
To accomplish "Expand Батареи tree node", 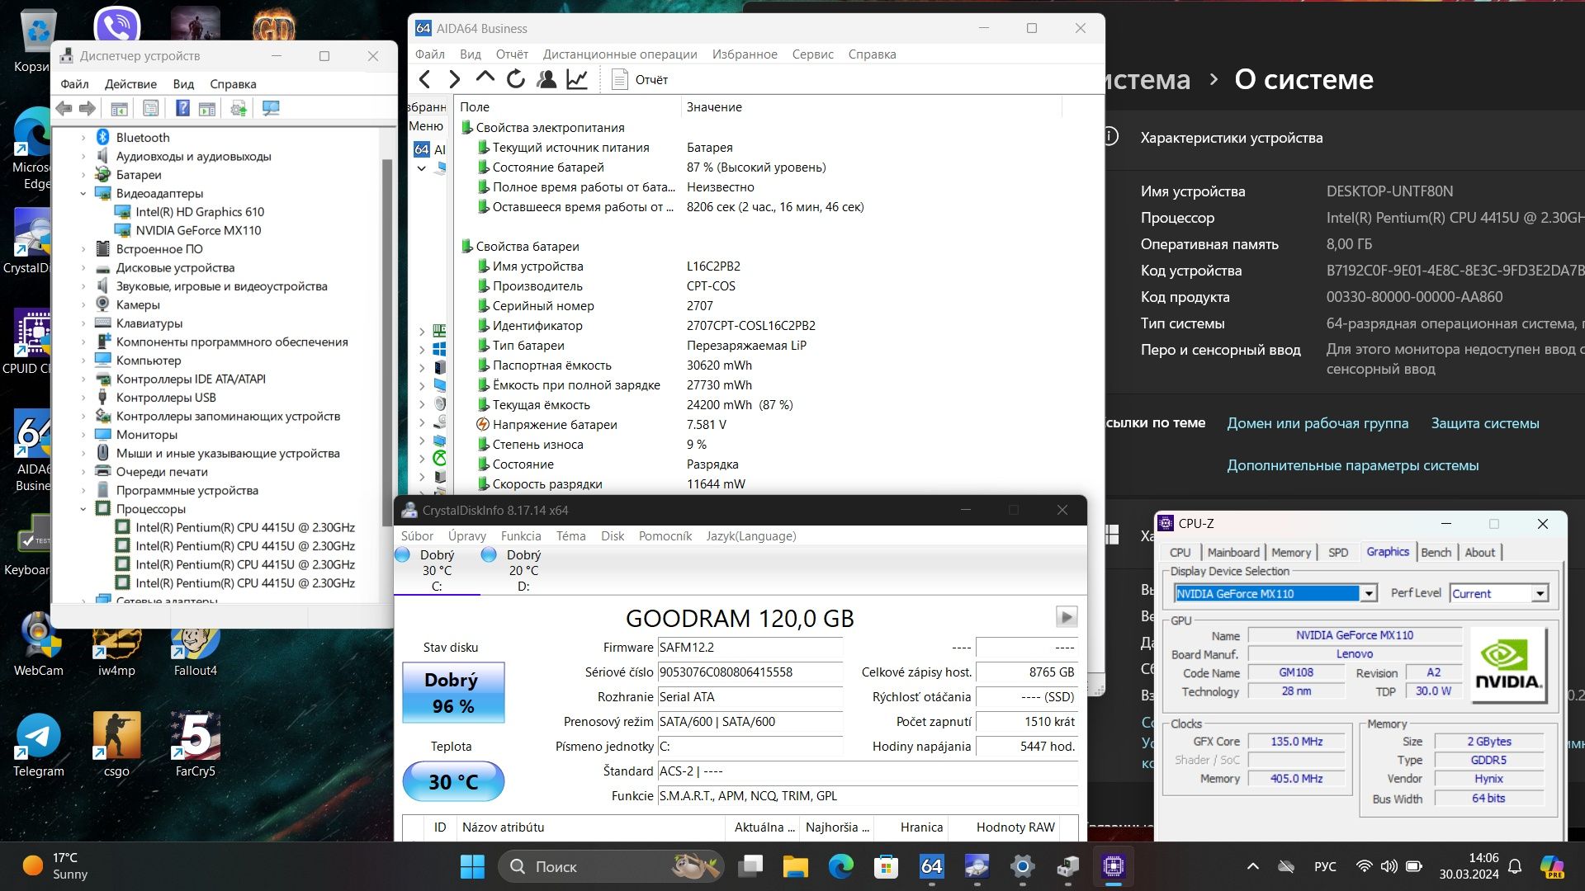I will pyautogui.click(x=83, y=175).
